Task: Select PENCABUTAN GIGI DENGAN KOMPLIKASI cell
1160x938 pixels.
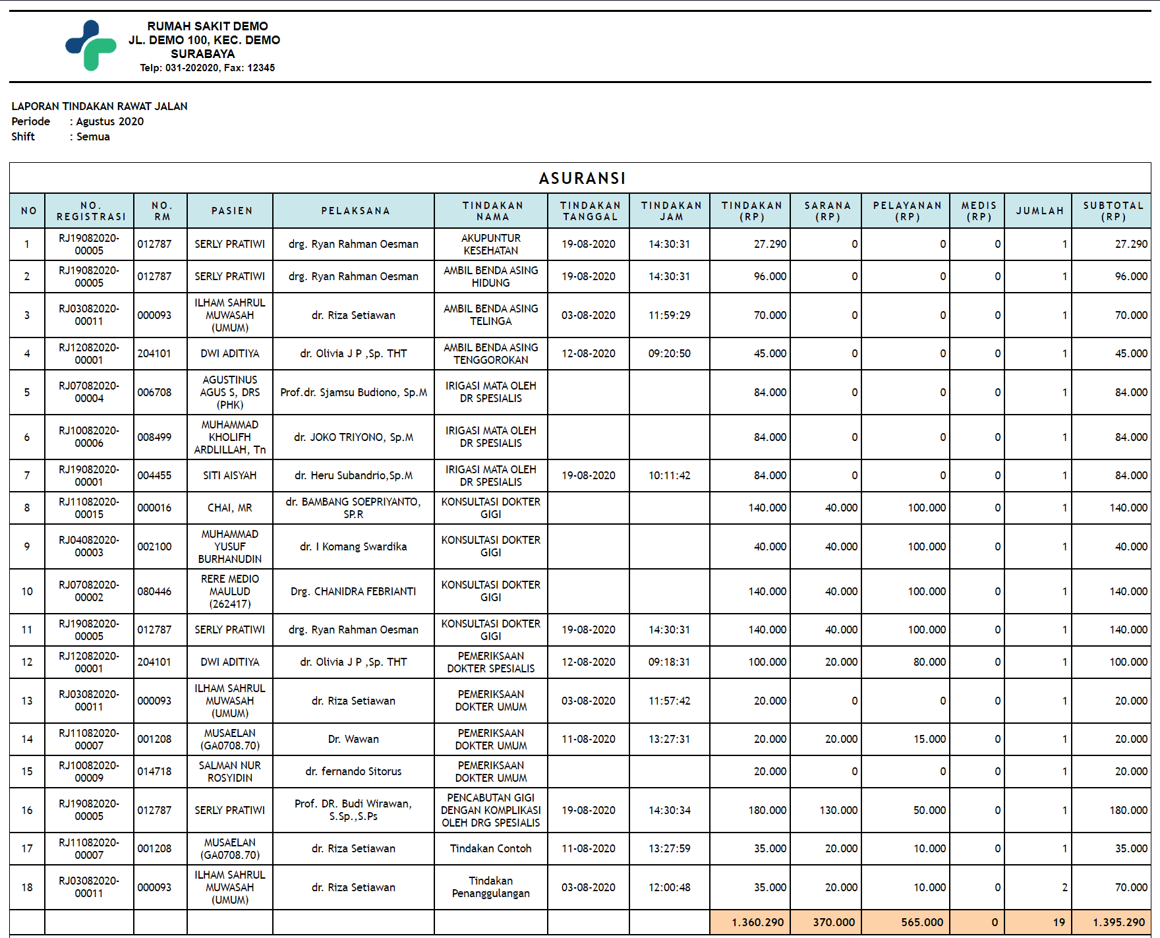Action: (491, 809)
